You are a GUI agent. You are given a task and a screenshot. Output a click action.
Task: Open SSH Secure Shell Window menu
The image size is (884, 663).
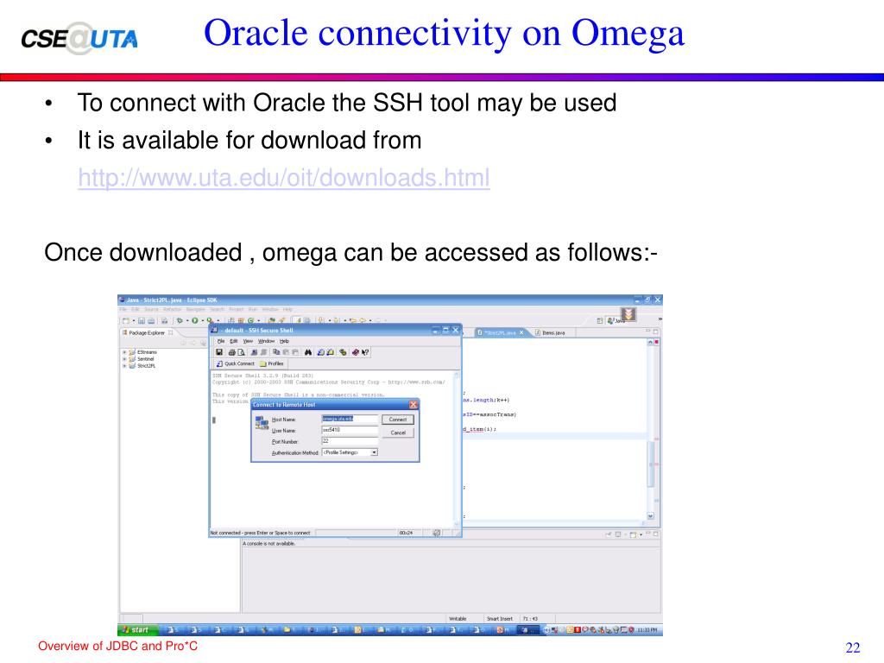pos(266,341)
